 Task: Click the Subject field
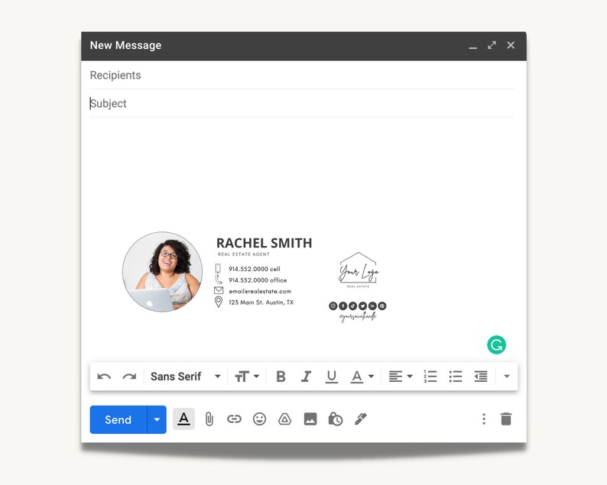point(301,103)
